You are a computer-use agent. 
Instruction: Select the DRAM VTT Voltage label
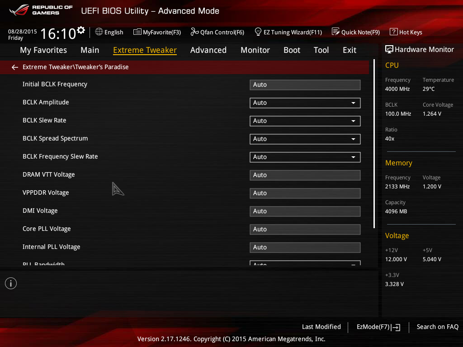click(x=49, y=175)
